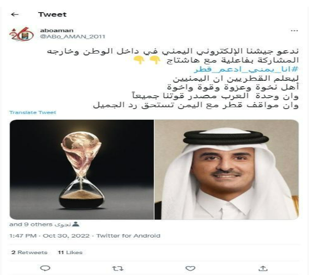309x275 pixels.
Task: View the 11 Likes list
Action: point(70,253)
